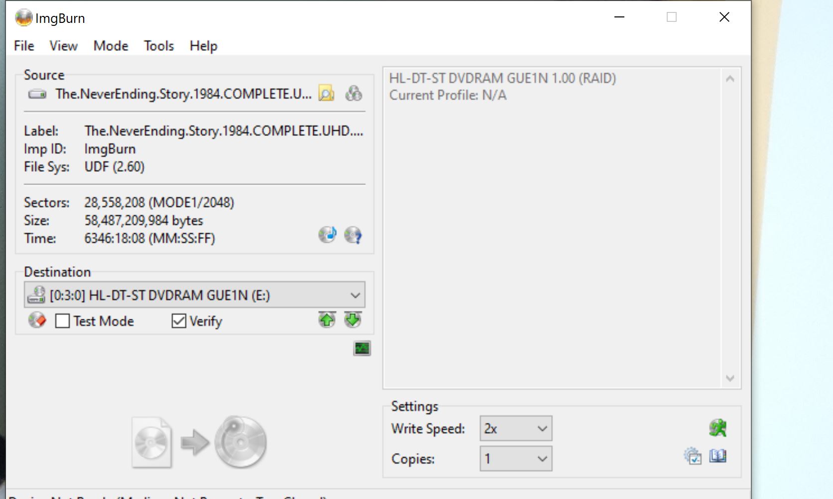Click the Settings group heading
This screenshot has height=499, width=833.
(x=415, y=406)
